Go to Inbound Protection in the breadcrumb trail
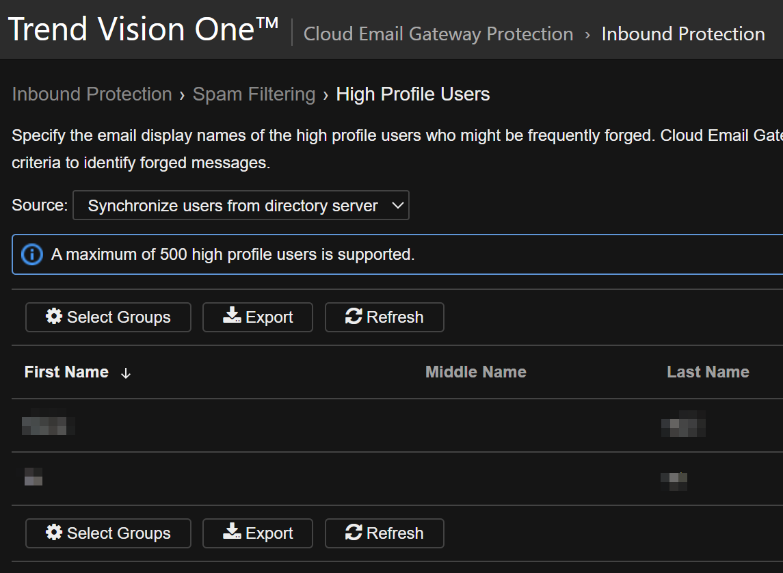 tap(92, 94)
